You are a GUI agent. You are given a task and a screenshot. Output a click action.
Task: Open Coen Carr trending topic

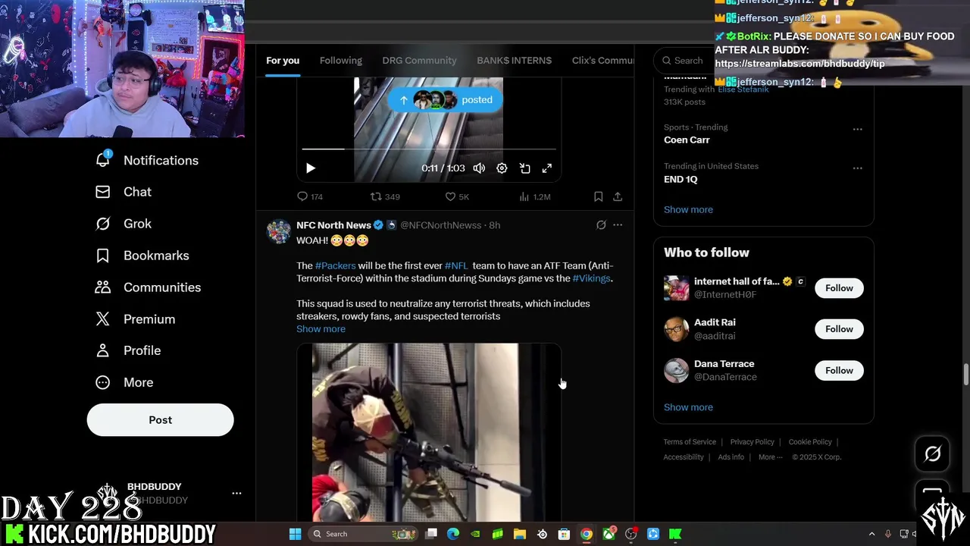click(x=687, y=140)
